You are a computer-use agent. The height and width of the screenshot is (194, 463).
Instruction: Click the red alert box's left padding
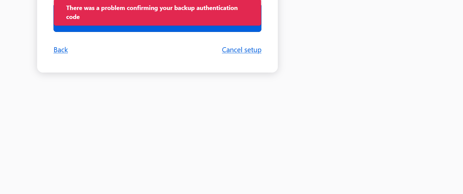pyautogui.click(x=60, y=12)
